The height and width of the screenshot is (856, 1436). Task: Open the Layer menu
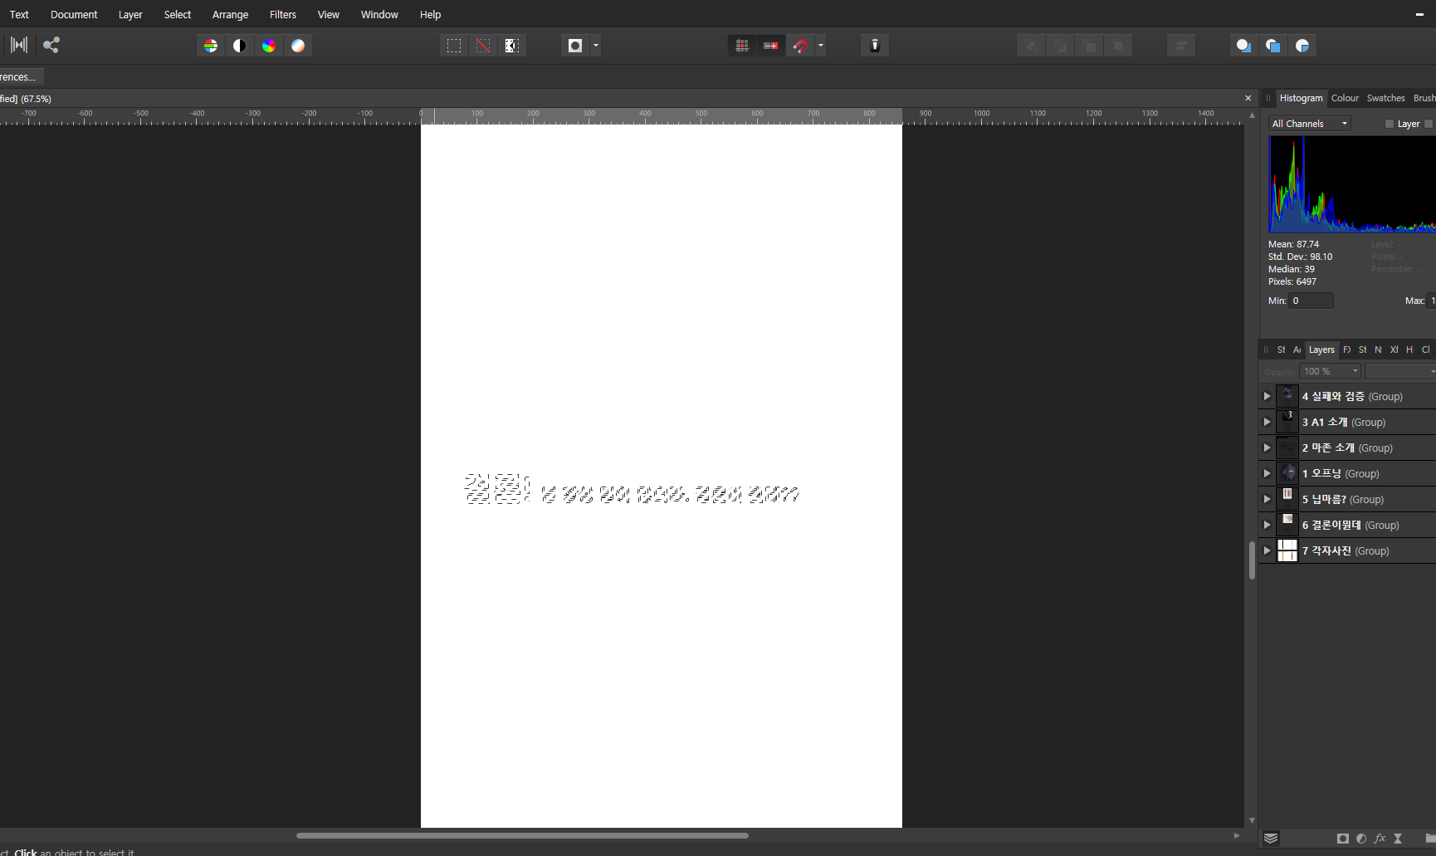pos(130,15)
